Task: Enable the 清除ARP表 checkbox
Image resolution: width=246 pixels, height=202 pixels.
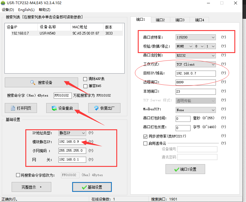Action: [85, 79]
